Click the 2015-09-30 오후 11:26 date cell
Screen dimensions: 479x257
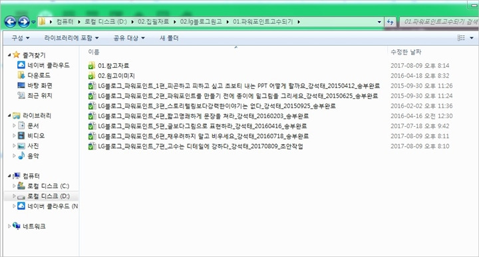(422, 86)
